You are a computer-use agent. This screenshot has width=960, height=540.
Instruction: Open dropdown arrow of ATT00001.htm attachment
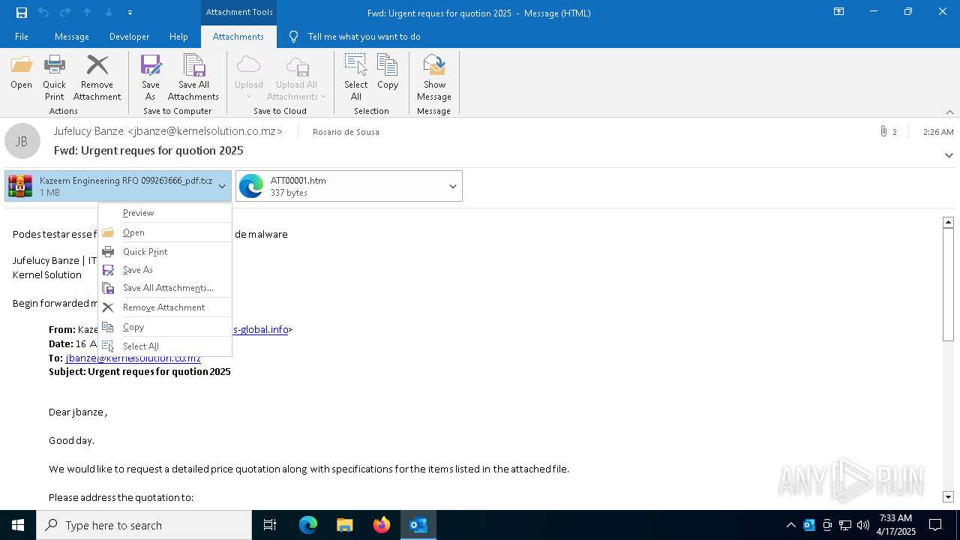[x=453, y=186]
